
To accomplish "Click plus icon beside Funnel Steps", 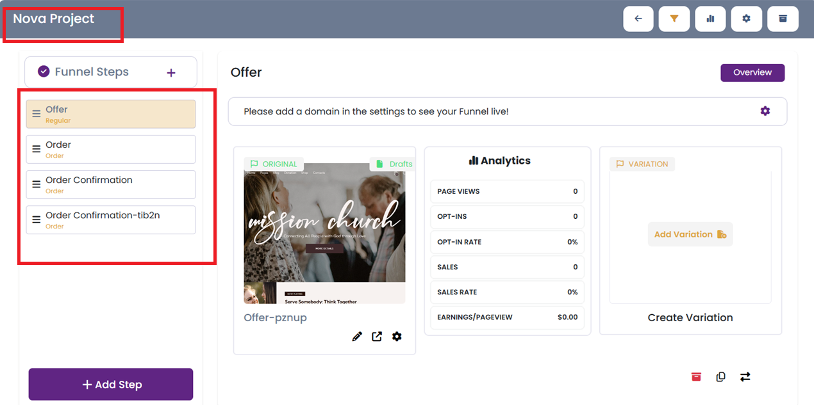I will (171, 73).
